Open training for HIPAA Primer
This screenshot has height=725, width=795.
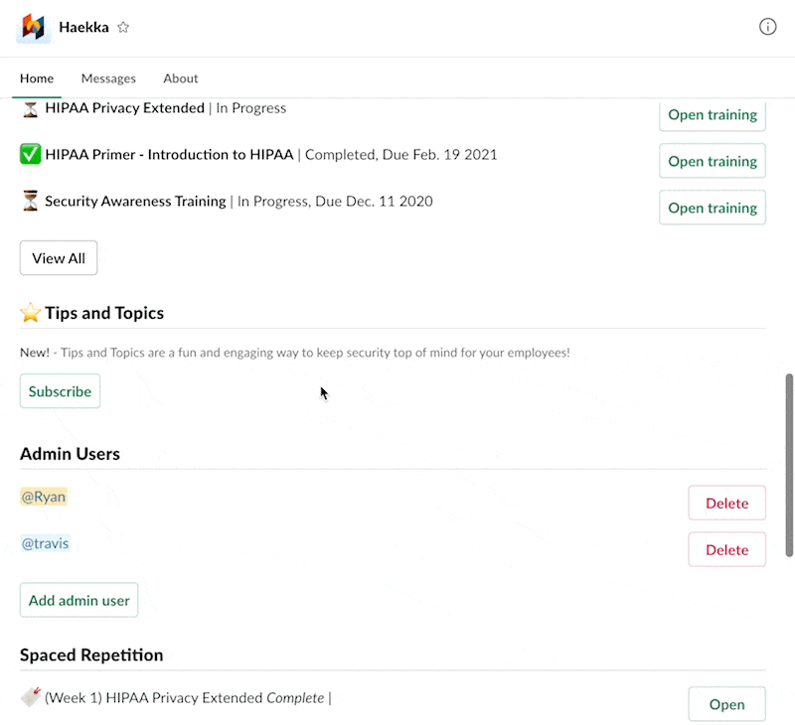pos(712,161)
